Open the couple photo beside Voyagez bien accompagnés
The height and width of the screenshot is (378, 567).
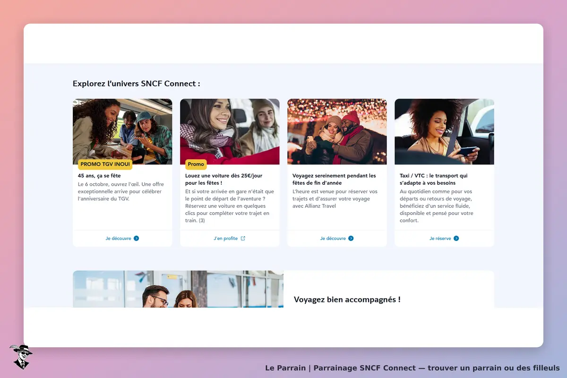(178, 289)
